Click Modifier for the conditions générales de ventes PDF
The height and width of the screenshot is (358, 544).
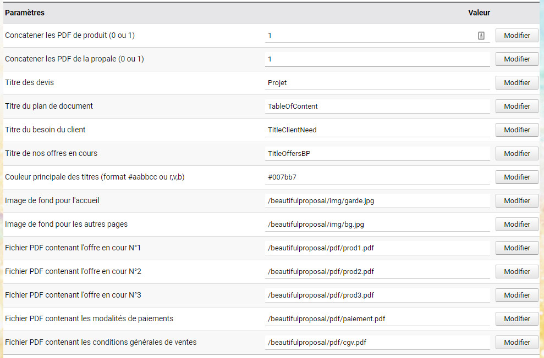pos(517,342)
